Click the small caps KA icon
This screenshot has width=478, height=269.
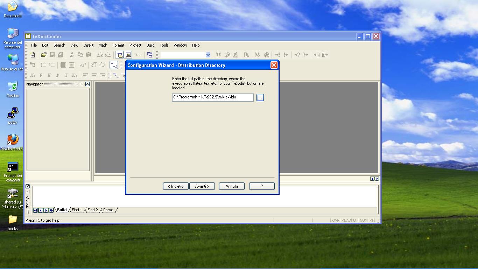click(x=75, y=75)
